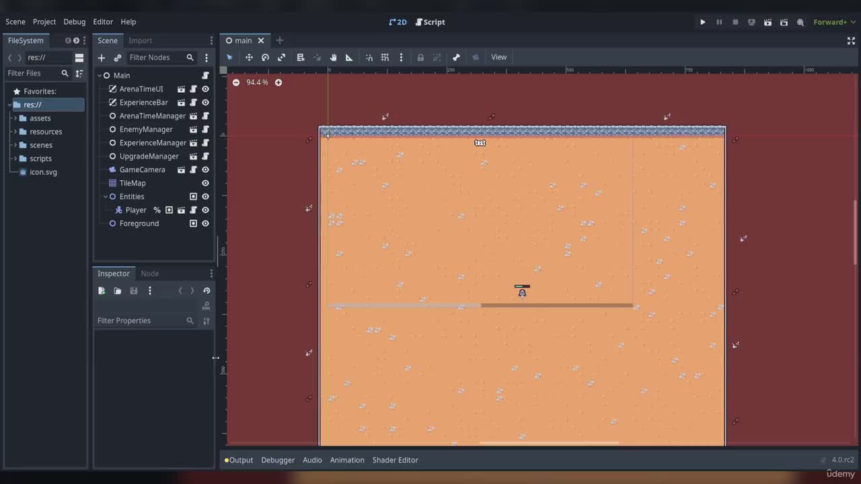The height and width of the screenshot is (484, 861).
Task: Switch to the Node tab
Action: point(150,274)
